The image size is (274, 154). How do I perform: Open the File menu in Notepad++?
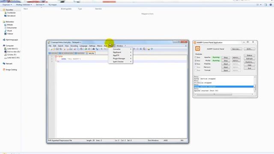point(50,46)
